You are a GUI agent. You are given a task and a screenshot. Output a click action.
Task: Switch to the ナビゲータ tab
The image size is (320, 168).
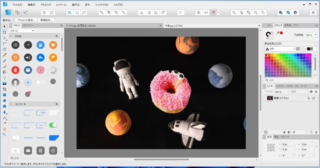(x=284, y=137)
